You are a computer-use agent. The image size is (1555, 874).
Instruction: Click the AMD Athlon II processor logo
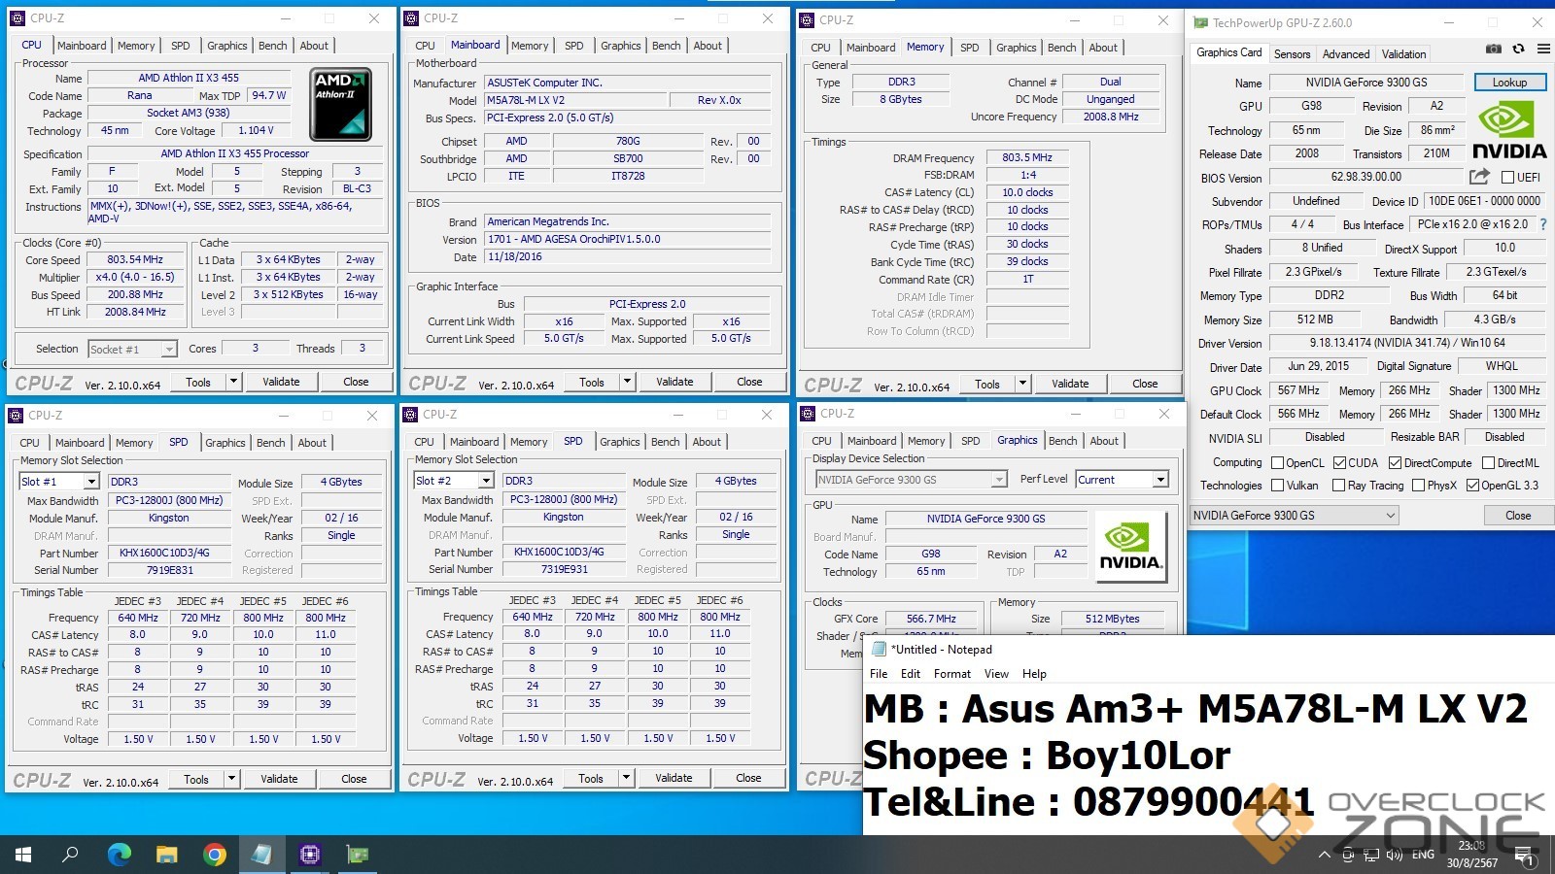(340, 104)
